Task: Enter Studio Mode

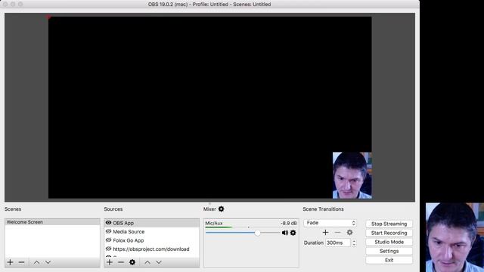Action: (x=389, y=242)
